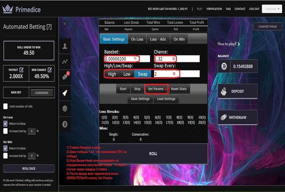This screenshot has width=285, height=192.
Task: Click the face icon in sidebar
Action: point(65,109)
